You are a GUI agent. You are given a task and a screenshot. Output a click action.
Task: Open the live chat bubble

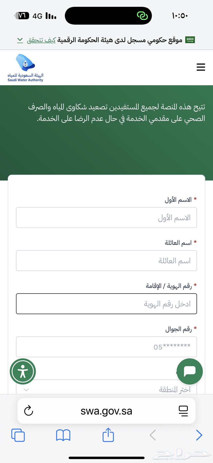(x=190, y=371)
